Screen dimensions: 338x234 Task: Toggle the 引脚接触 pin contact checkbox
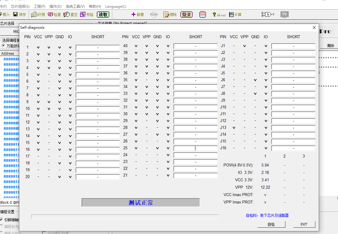[x=1, y=220]
